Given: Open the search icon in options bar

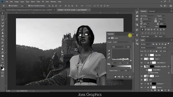Looking at the screenshot, I should tap(161, 6).
